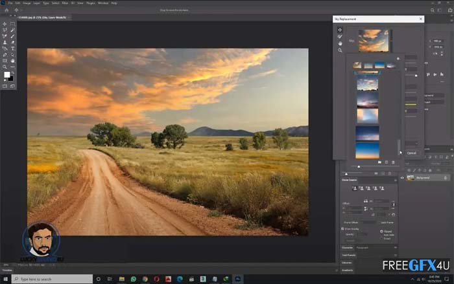Select the Brush tool

(12, 36)
